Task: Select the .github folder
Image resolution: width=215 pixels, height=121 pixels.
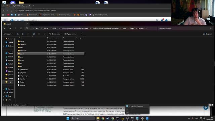Action: (x=51, y=41)
